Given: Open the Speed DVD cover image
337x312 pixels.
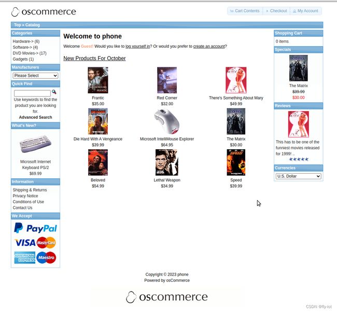Looking at the screenshot, I should coord(236,162).
